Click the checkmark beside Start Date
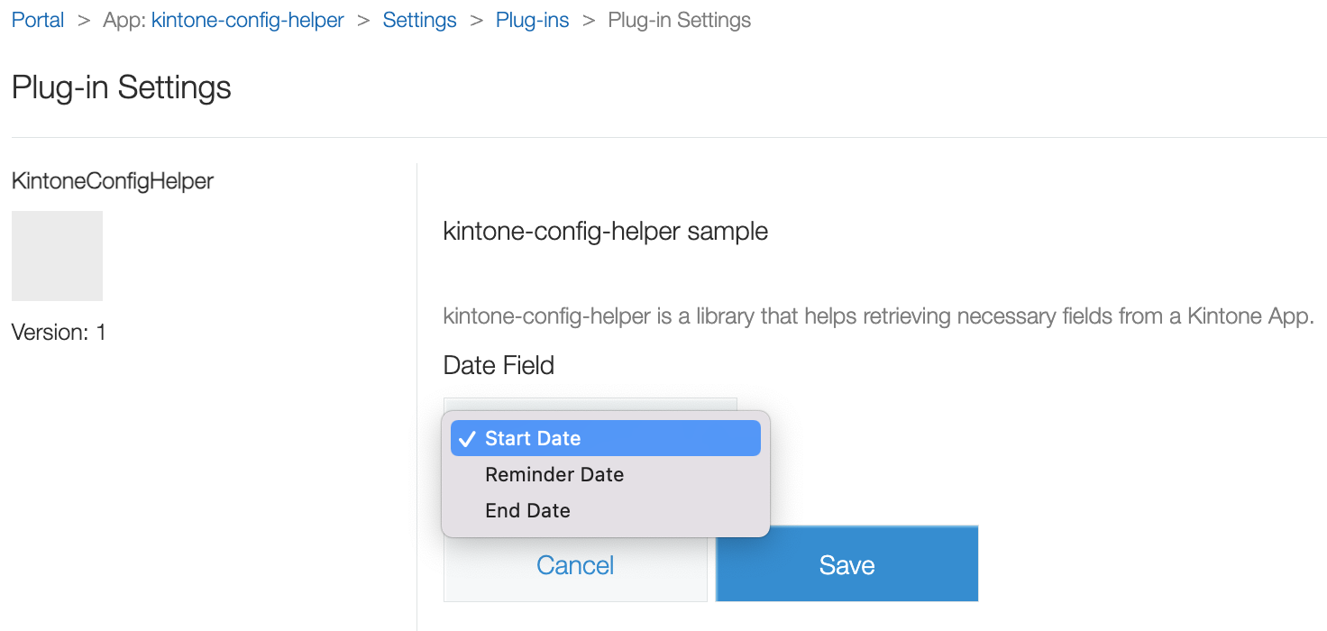The image size is (1327, 631). coord(467,438)
